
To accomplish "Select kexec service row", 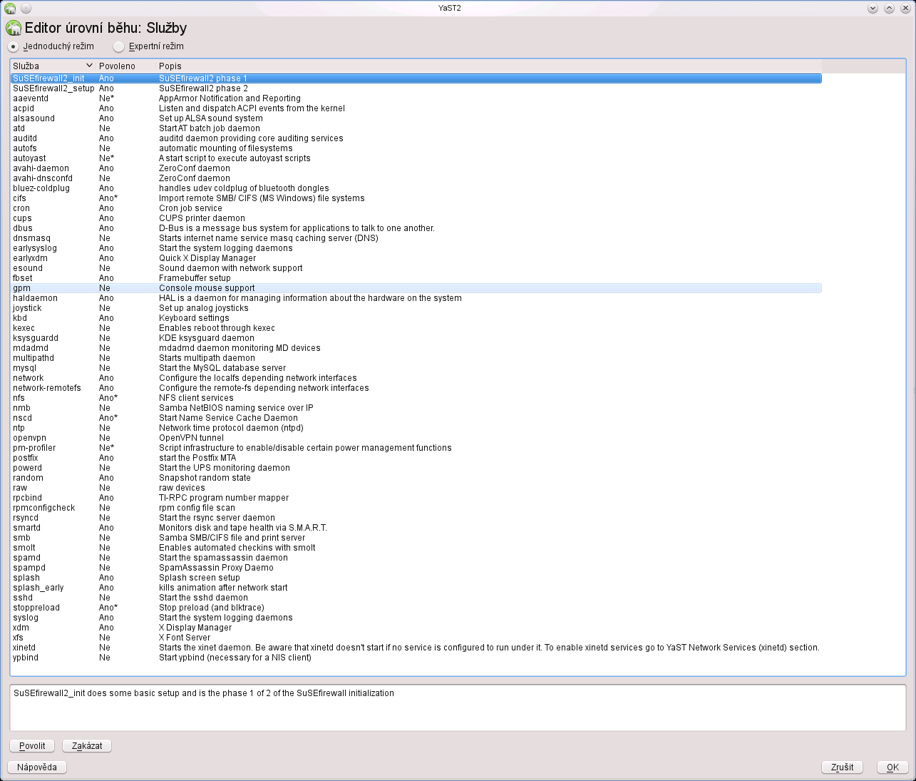I will (416, 328).
